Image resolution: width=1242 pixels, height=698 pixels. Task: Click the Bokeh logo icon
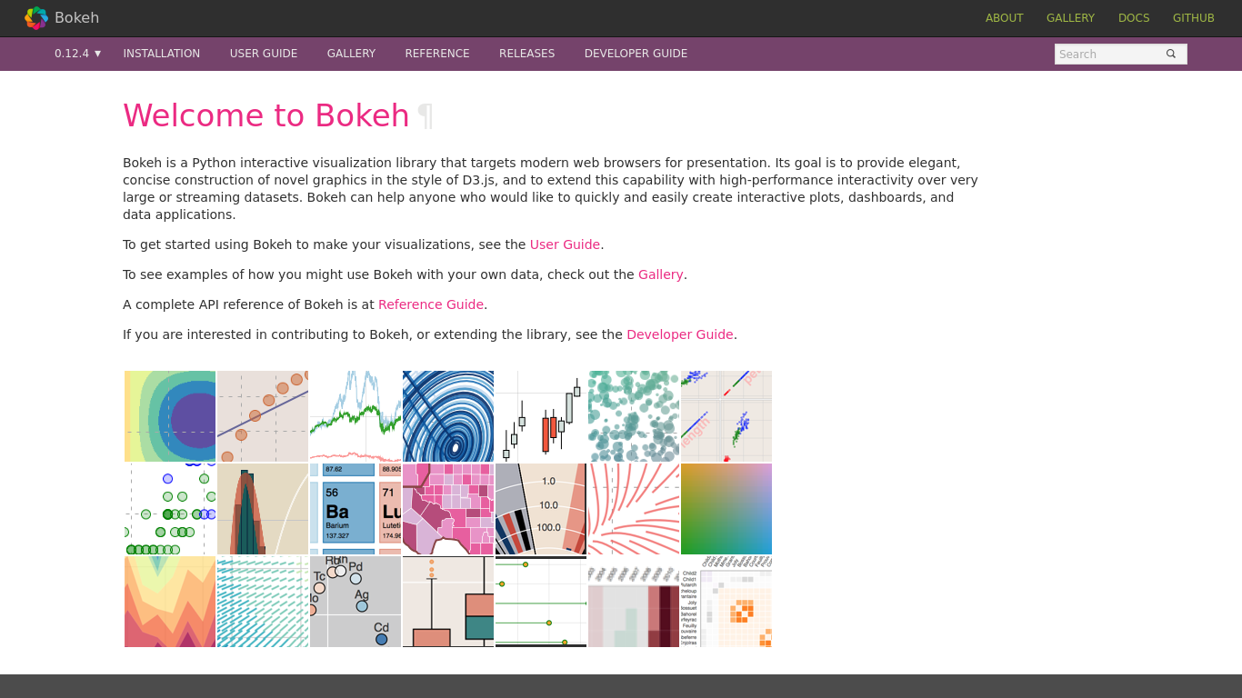point(36,18)
